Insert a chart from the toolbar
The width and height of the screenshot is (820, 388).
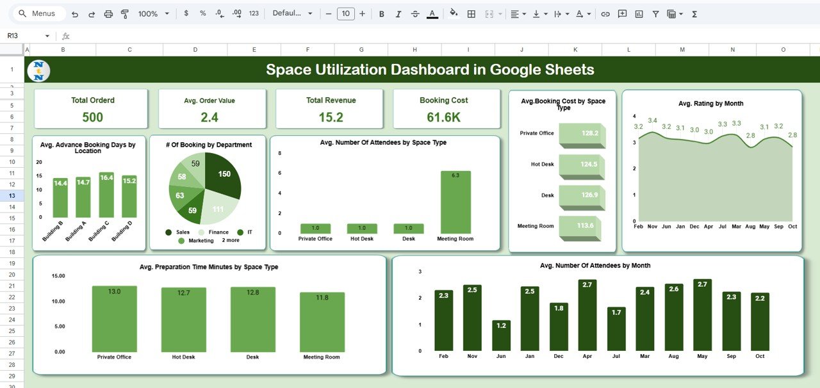638,13
